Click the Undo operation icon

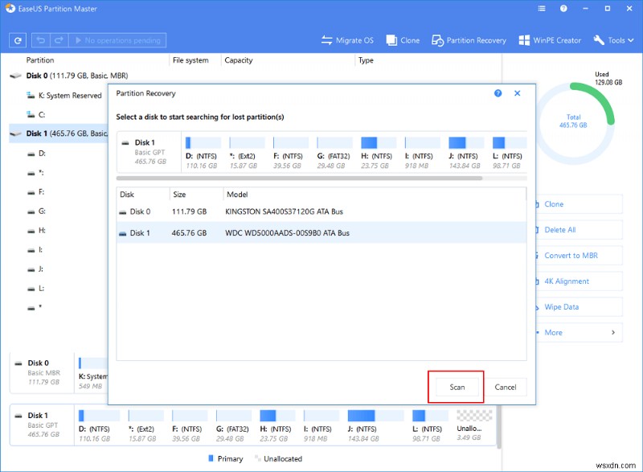point(39,39)
